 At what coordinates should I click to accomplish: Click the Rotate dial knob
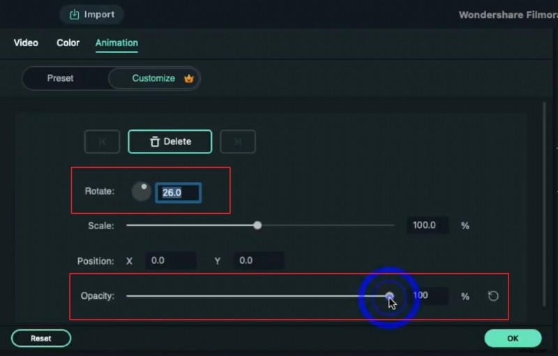point(142,192)
